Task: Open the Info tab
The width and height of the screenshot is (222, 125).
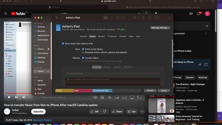Action: pyautogui.click(x=138, y=36)
